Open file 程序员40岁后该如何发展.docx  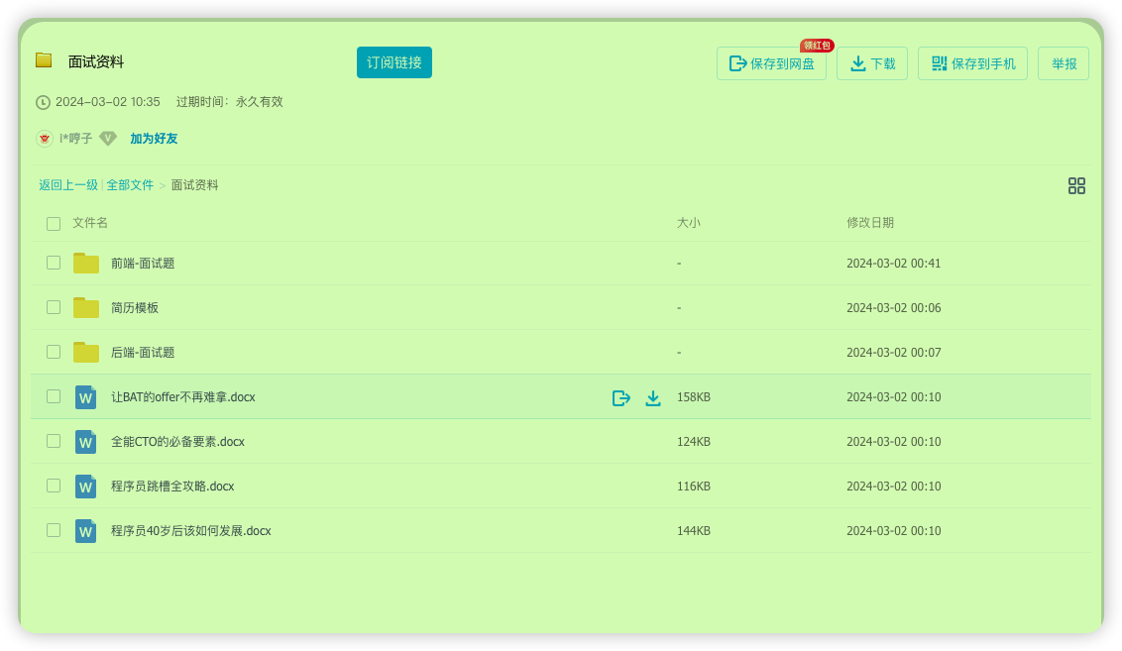point(190,531)
